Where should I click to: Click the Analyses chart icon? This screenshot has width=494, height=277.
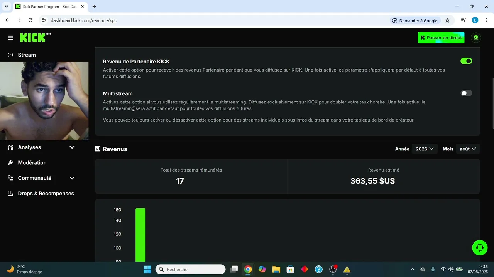pyautogui.click(x=10, y=147)
